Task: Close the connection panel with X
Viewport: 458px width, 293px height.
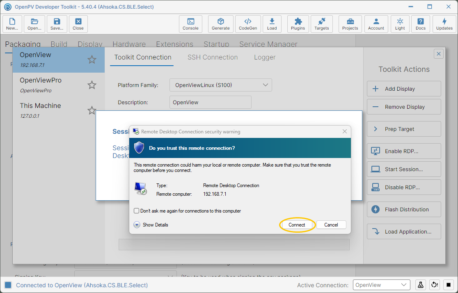Action: [438, 54]
